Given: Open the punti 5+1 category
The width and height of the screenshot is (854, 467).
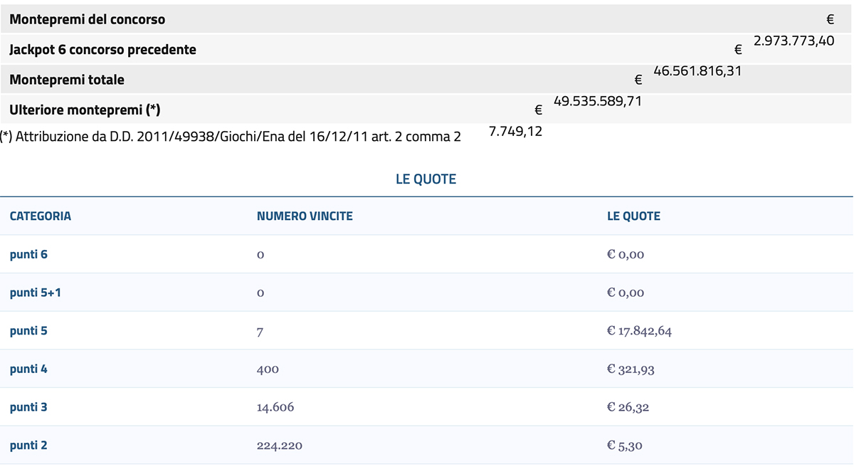Looking at the screenshot, I should tap(35, 293).
